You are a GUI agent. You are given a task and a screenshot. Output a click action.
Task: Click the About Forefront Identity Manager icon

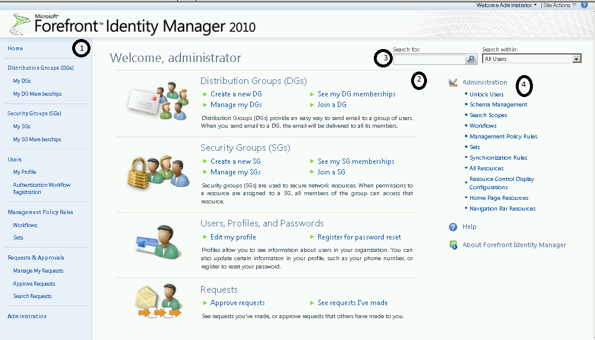tap(453, 245)
